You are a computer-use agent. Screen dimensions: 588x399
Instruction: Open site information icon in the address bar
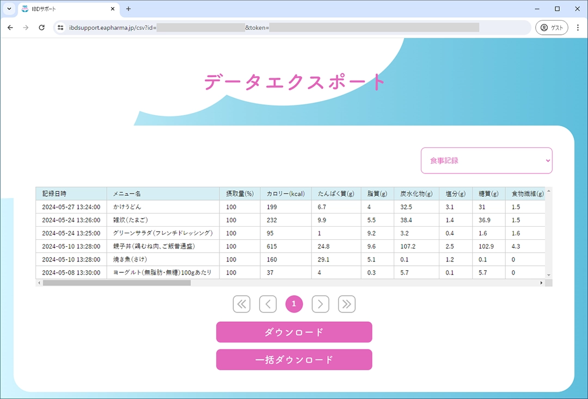[60, 27]
